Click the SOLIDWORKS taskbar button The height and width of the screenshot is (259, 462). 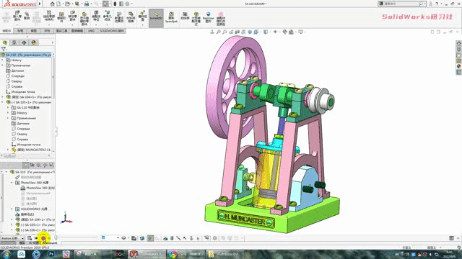[147, 254]
